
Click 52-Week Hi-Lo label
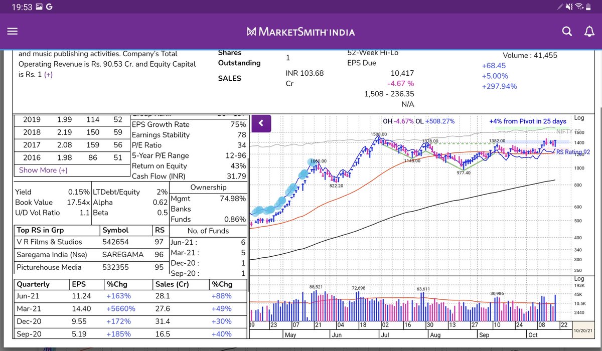(372, 53)
